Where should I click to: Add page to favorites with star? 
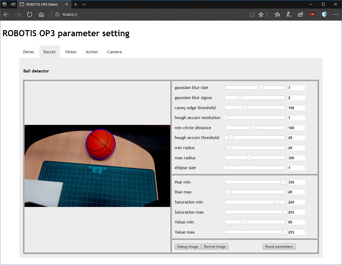(261, 15)
